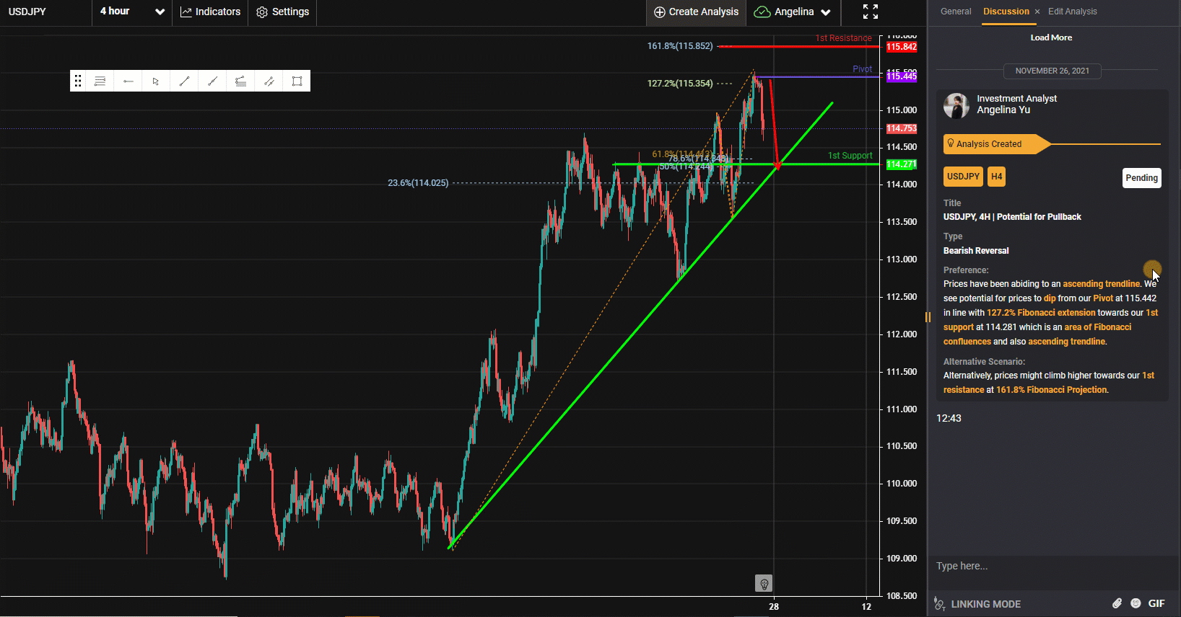The image size is (1181, 617).
Task: Select the rectangle shape drawing tool
Action: [297, 81]
